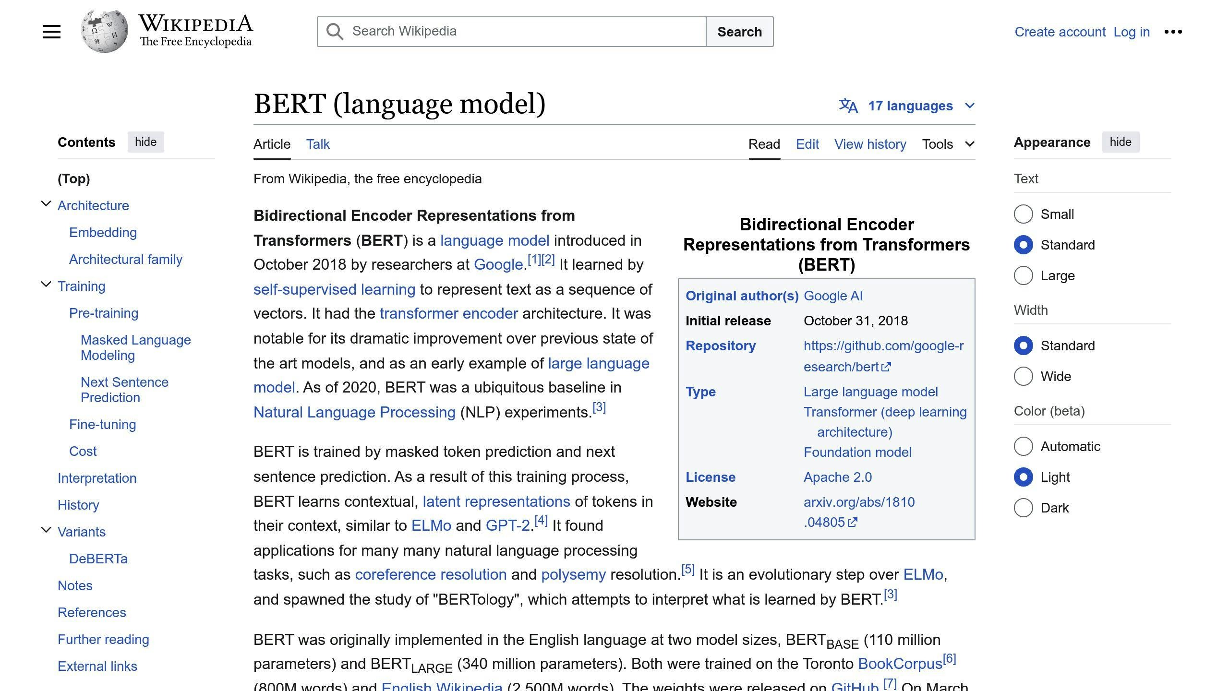Jump to Embedding section

103,232
